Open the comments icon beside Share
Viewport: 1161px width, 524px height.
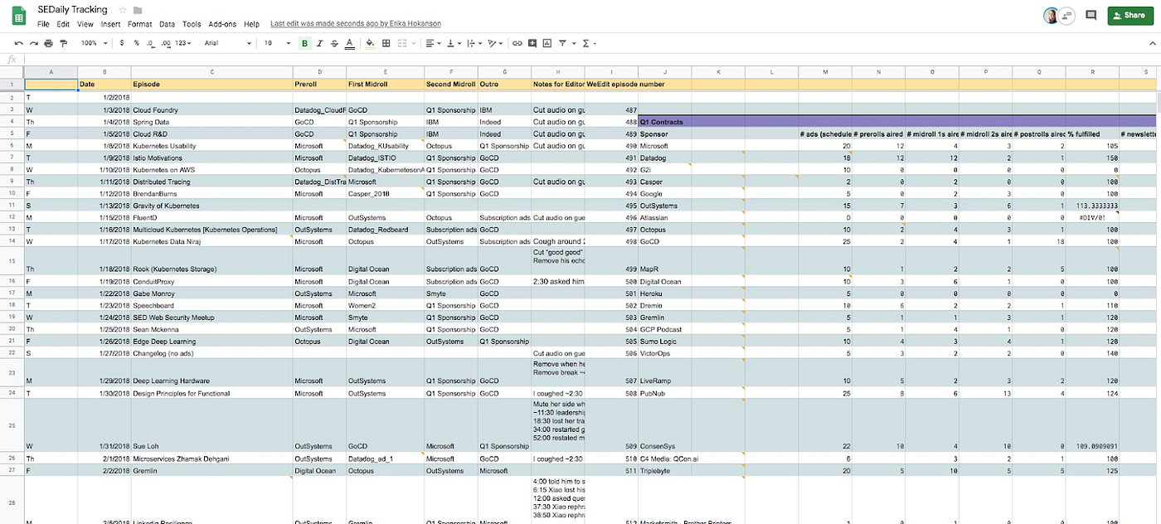coord(1091,15)
